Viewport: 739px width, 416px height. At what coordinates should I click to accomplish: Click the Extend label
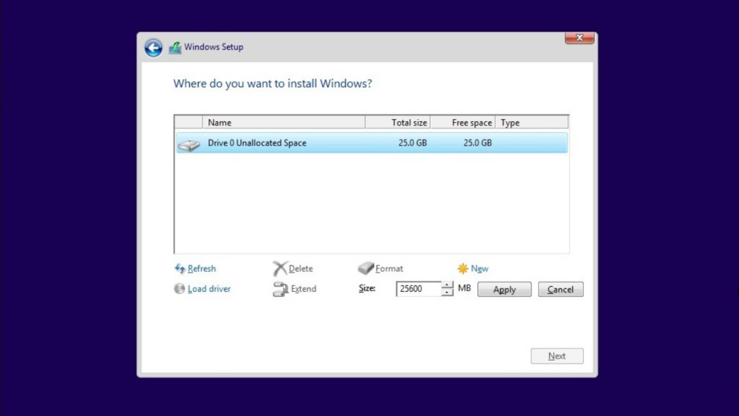coord(304,289)
